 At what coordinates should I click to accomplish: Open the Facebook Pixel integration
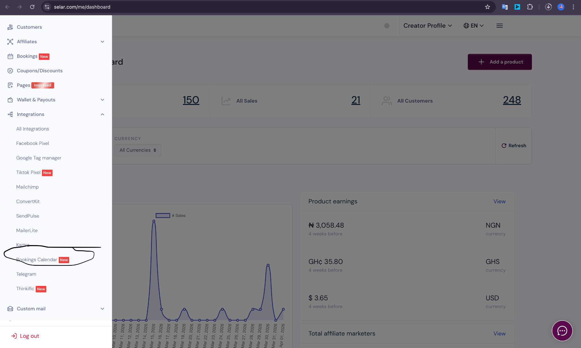(33, 143)
